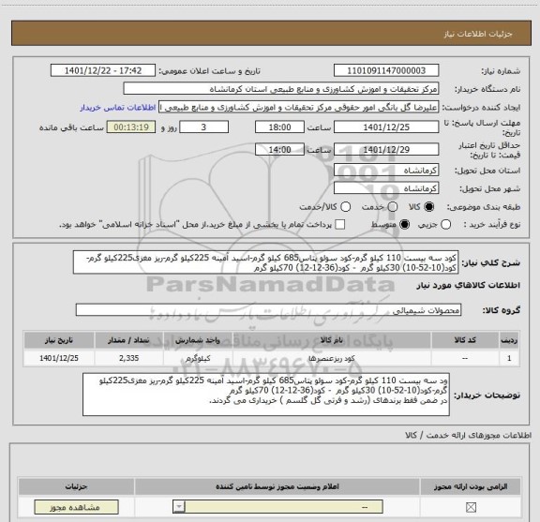540x522 pixels.
Task: Click the اعلام وضعیت مجوز column header
Action: 277,486
